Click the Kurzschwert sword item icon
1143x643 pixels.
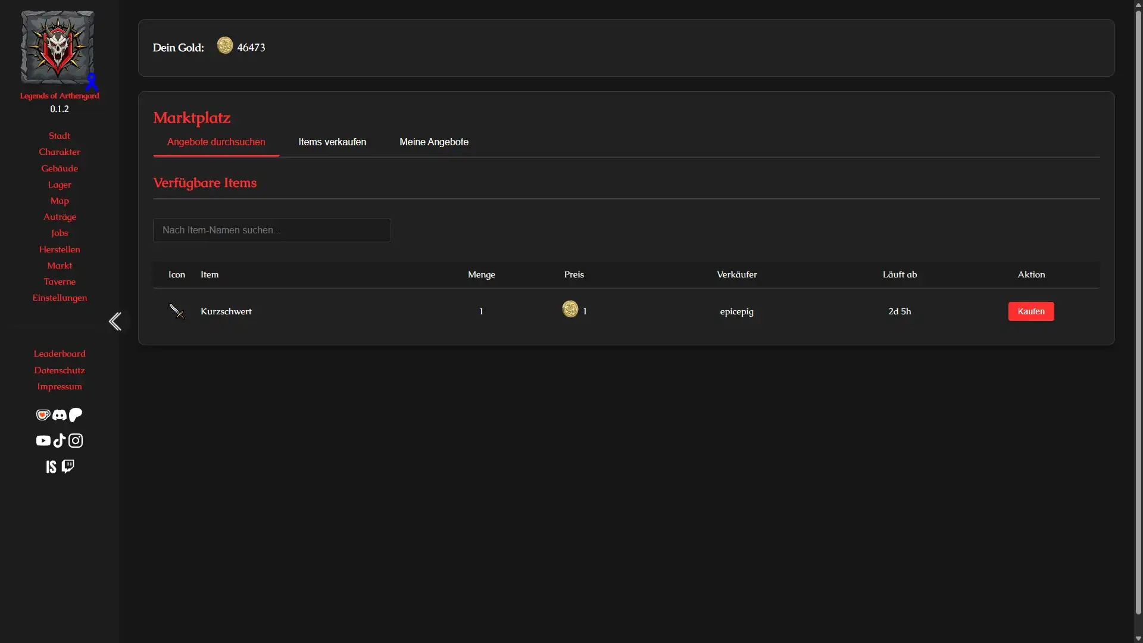(x=176, y=311)
